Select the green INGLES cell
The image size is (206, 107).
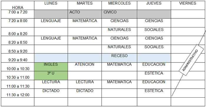coord(51,67)
